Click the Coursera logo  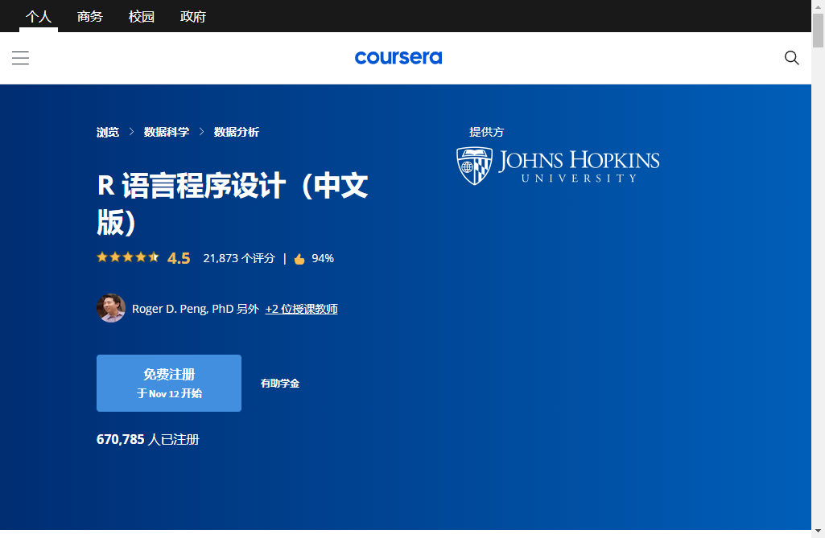pyautogui.click(x=398, y=58)
